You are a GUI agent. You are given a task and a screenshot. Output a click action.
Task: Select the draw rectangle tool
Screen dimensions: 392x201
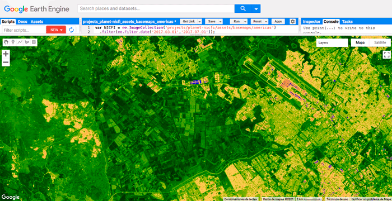coord(34,42)
